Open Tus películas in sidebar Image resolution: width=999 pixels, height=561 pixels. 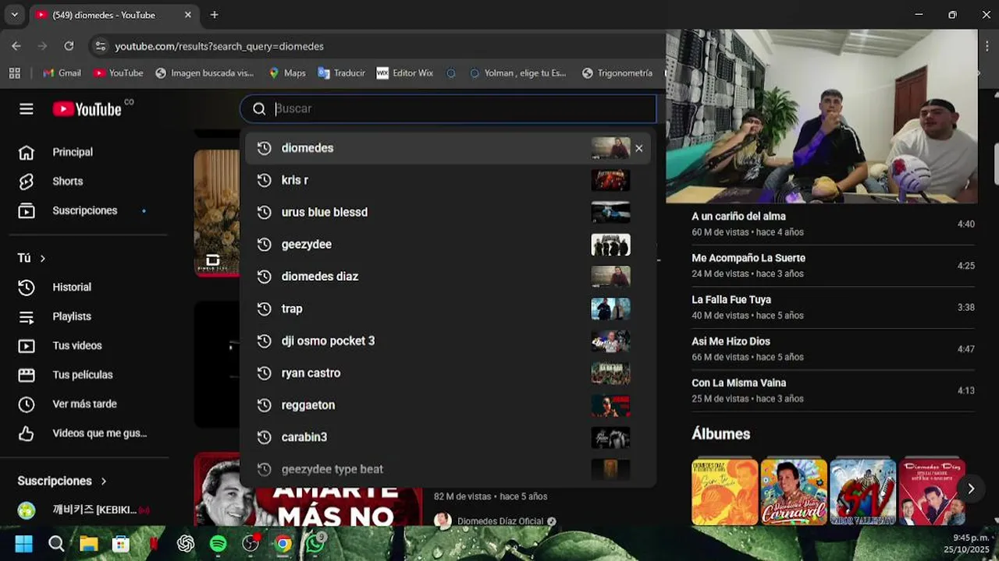82,375
